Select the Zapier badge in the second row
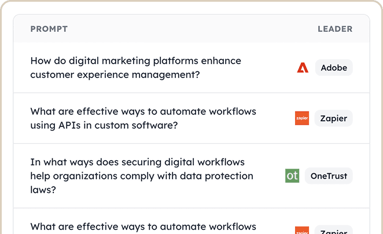The image size is (383, 234). (334, 118)
